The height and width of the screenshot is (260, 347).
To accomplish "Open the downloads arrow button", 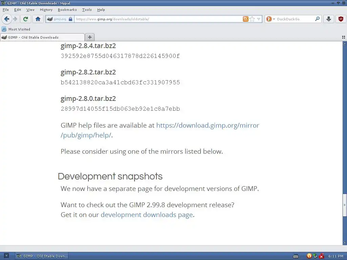I will pyautogui.click(x=329, y=19).
